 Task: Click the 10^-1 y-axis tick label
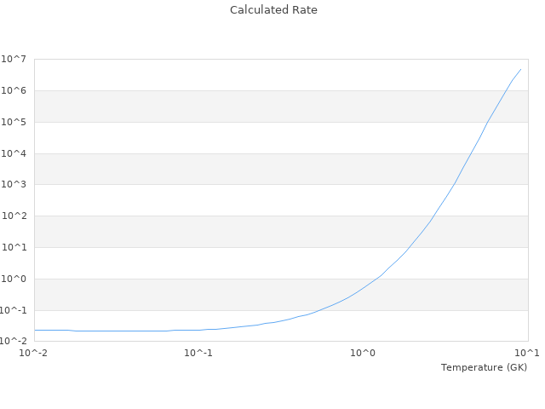(14, 310)
